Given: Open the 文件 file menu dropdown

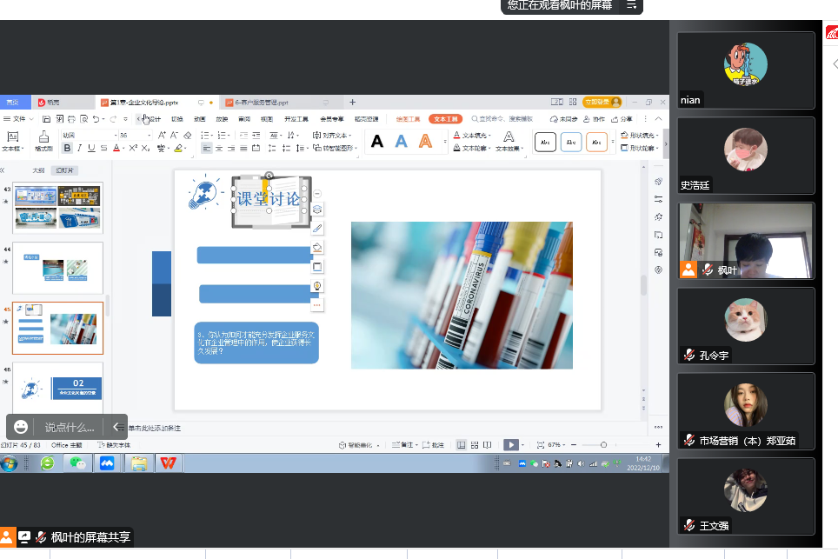Looking at the screenshot, I should tap(18, 118).
